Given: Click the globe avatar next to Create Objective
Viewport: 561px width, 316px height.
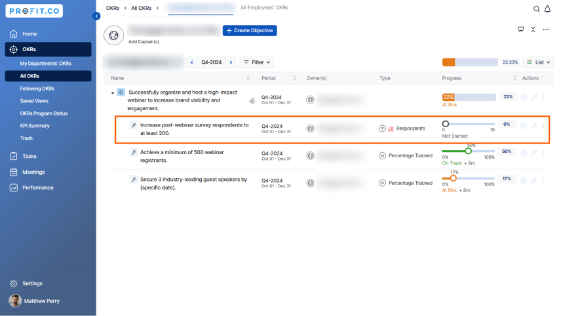Looking at the screenshot, I should [x=114, y=35].
